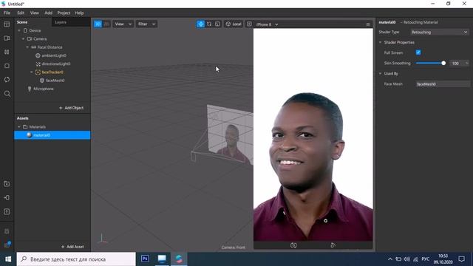Open the Windows Start menu
Viewport: 473px width, 266px height.
pos(8,259)
